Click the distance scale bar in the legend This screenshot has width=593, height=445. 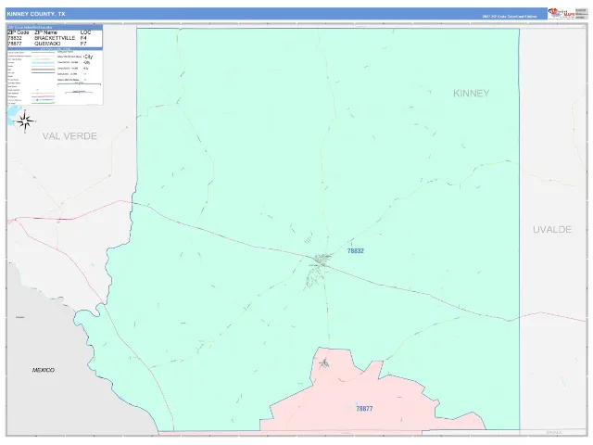(79, 84)
